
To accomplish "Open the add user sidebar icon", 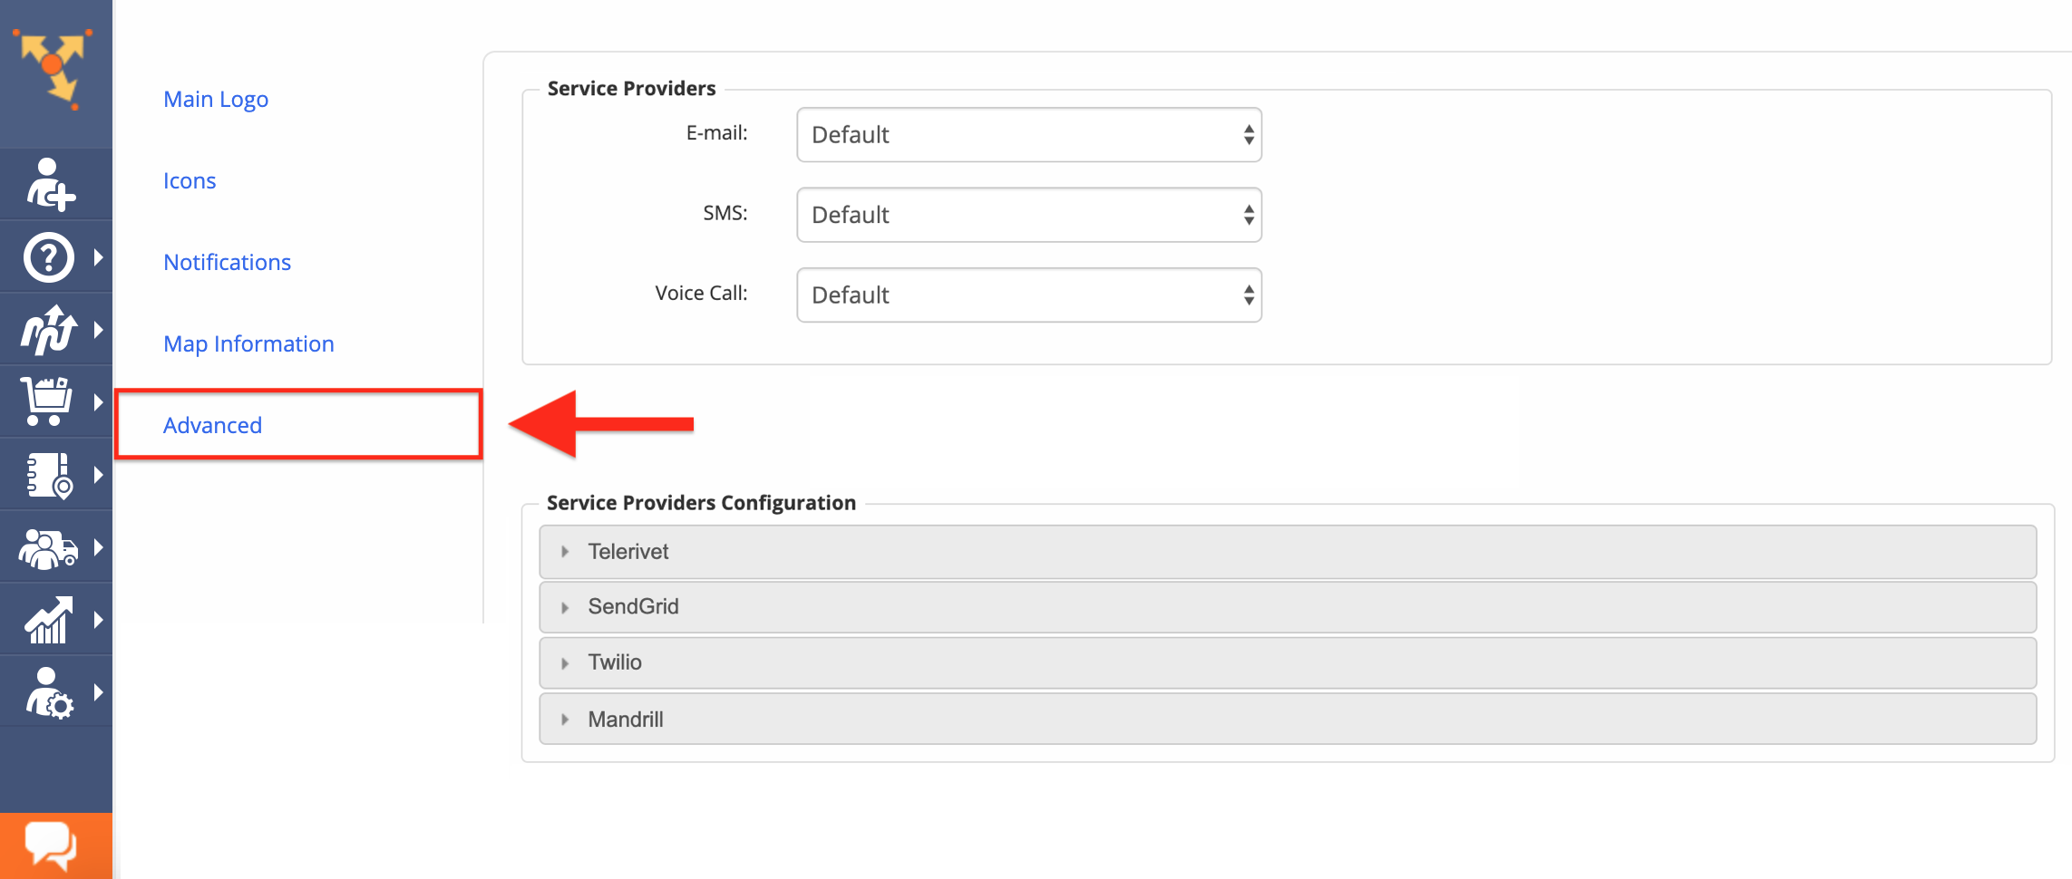I will click(50, 185).
